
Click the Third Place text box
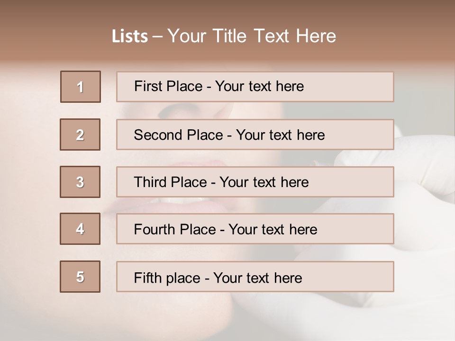click(255, 182)
